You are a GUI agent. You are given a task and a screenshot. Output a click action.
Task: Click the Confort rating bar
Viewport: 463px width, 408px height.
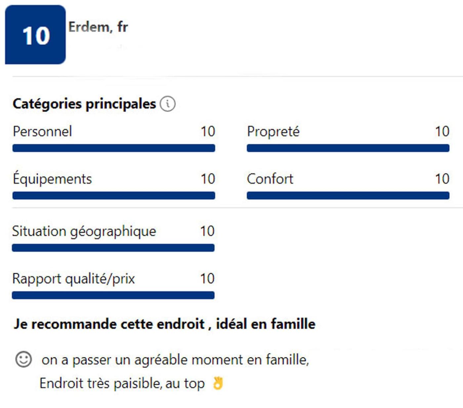[x=348, y=196]
